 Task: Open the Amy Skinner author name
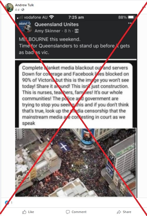point(47,31)
